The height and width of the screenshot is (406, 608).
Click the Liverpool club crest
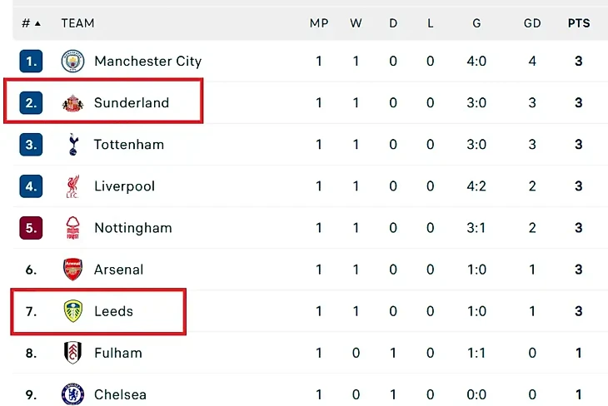(x=72, y=186)
